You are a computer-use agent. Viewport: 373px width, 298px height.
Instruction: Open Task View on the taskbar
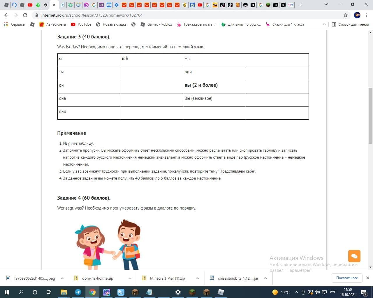click(x=49, y=292)
